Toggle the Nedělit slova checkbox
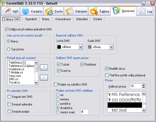 coord(107,68)
